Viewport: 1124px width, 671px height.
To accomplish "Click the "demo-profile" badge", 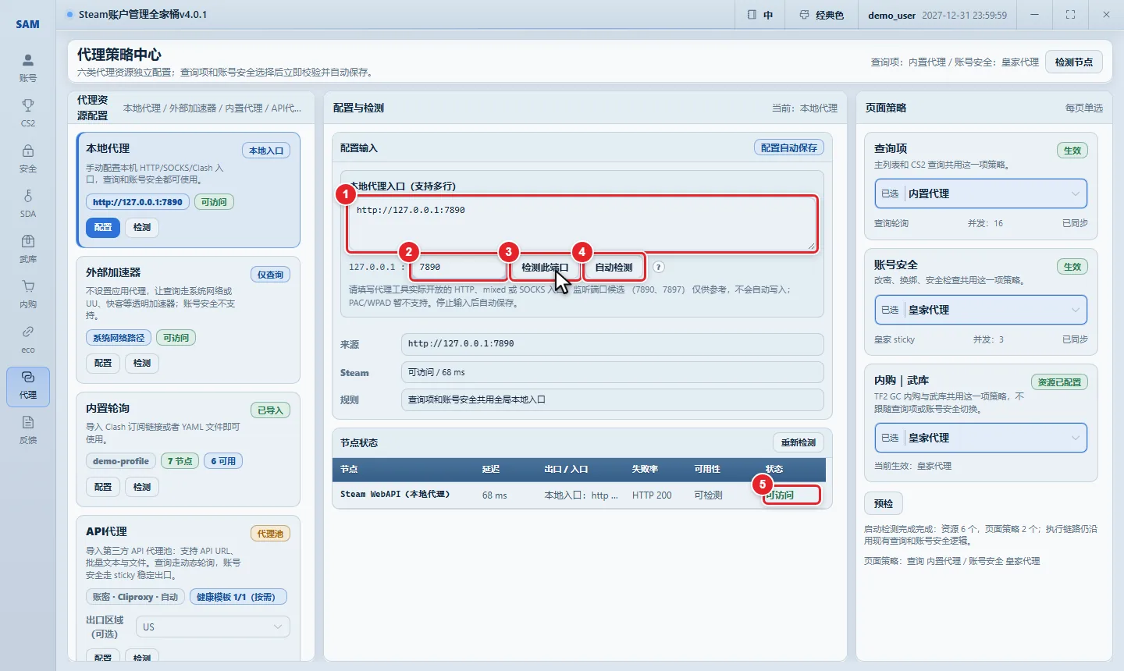I will (x=121, y=461).
